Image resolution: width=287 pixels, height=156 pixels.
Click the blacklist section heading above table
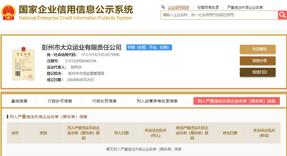[48, 117]
